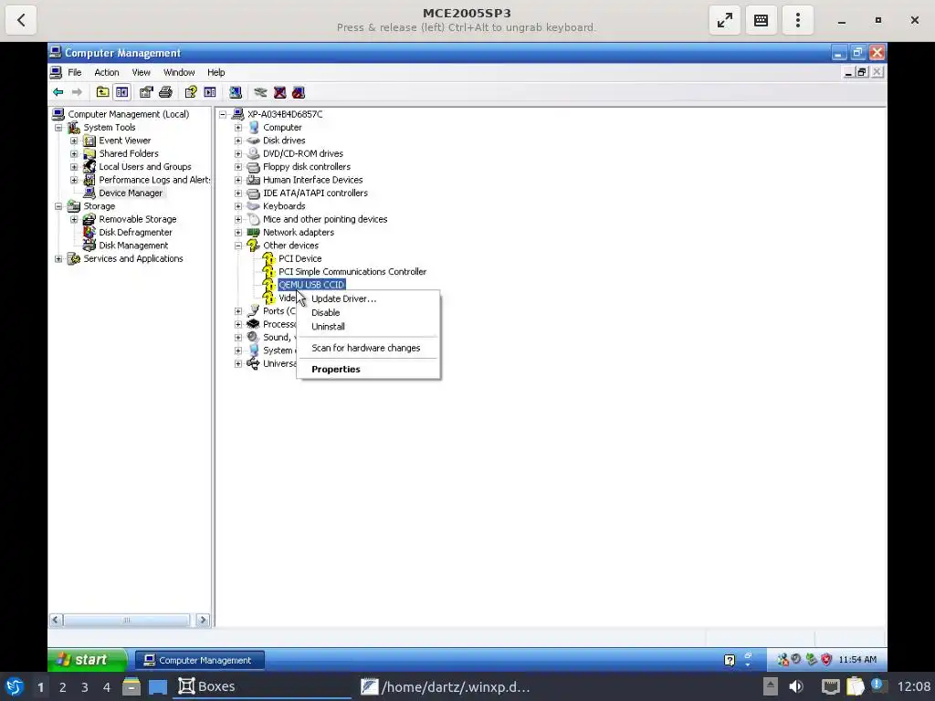
Task: Open the Boxes three-dot menu
Action: [x=798, y=20]
